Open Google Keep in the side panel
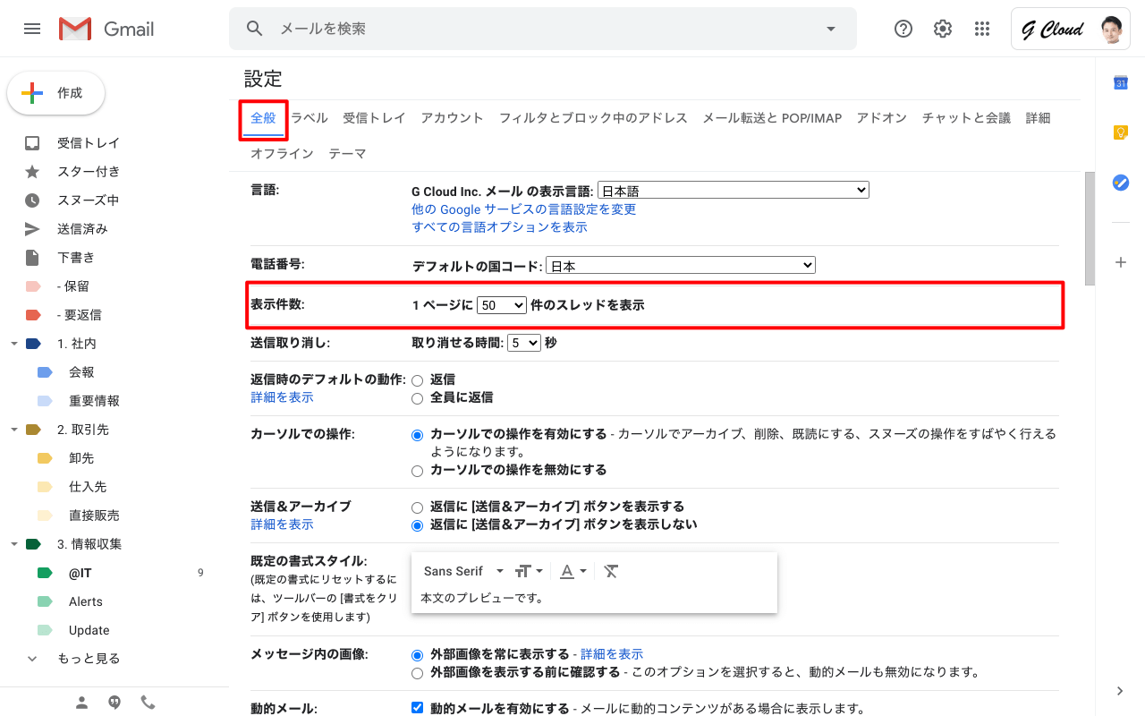The width and height of the screenshot is (1145, 716). coord(1120,132)
